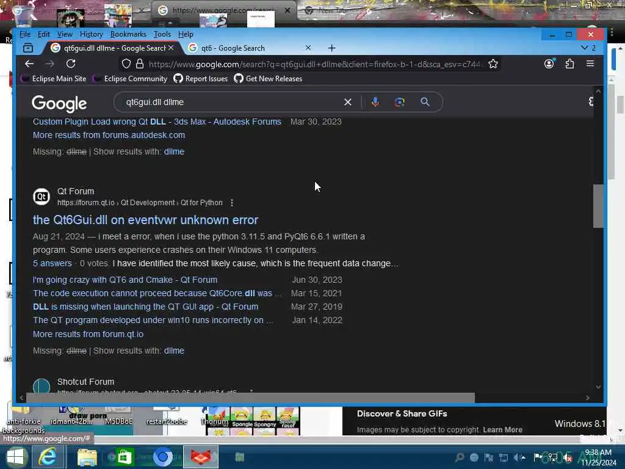Open the Firefox account icon
625x469 pixels.
[549, 64]
